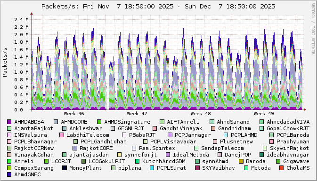Click the AIFTAmreli legend label
This screenshot has width=317, height=181.
pos(183,122)
